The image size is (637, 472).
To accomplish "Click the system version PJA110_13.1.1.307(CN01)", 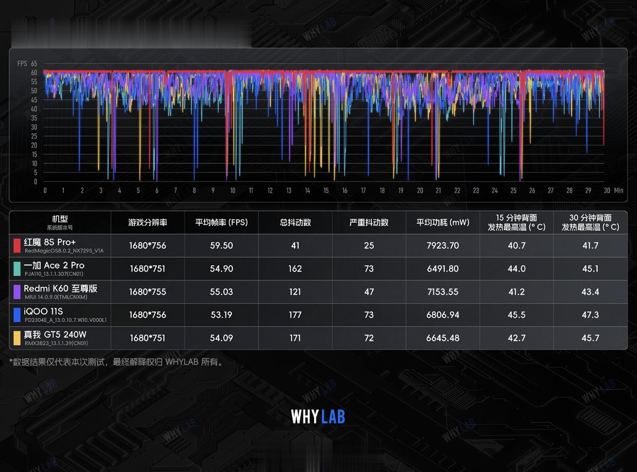I will [54, 274].
